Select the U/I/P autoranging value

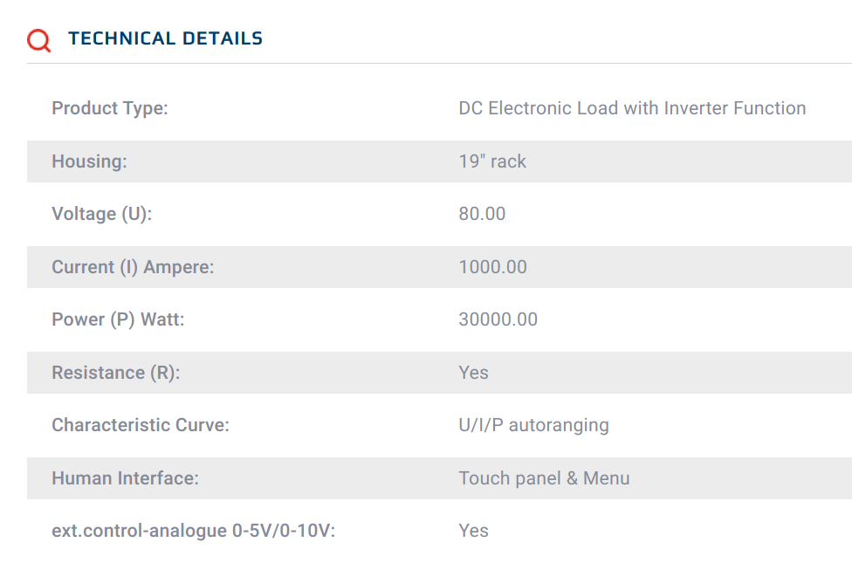pos(533,425)
